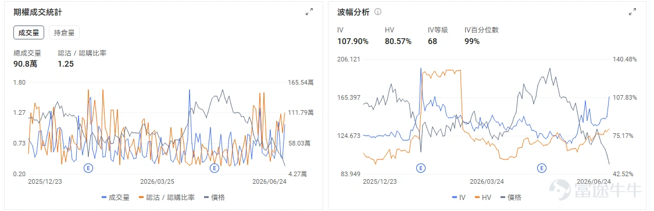Click the IV value 107.90%
The image size is (654, 211).
tap(353, 41)
